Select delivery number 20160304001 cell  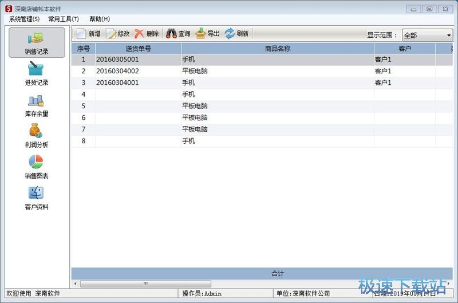tap(138, 83)
